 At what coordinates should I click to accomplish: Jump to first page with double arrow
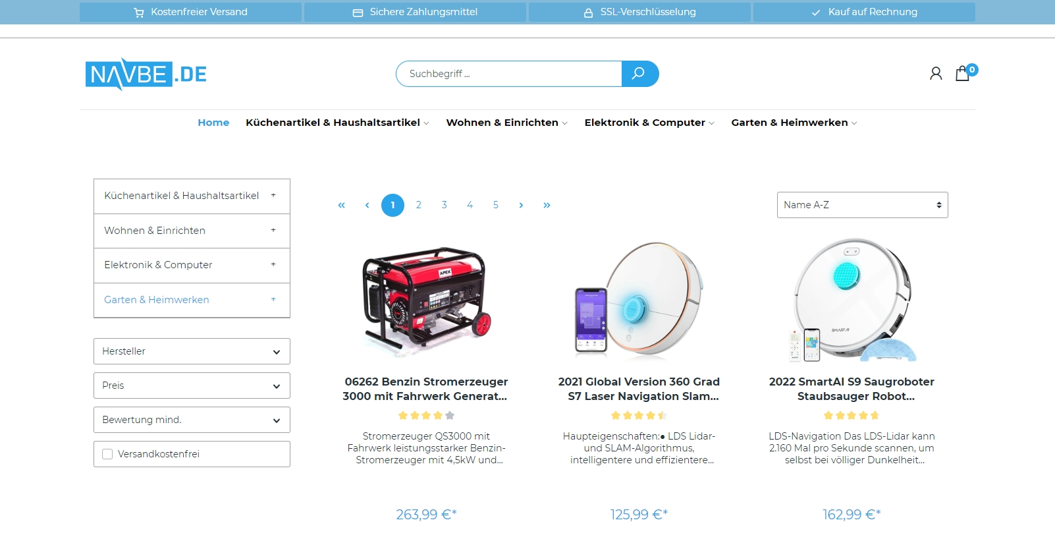[x=341, y=205]
